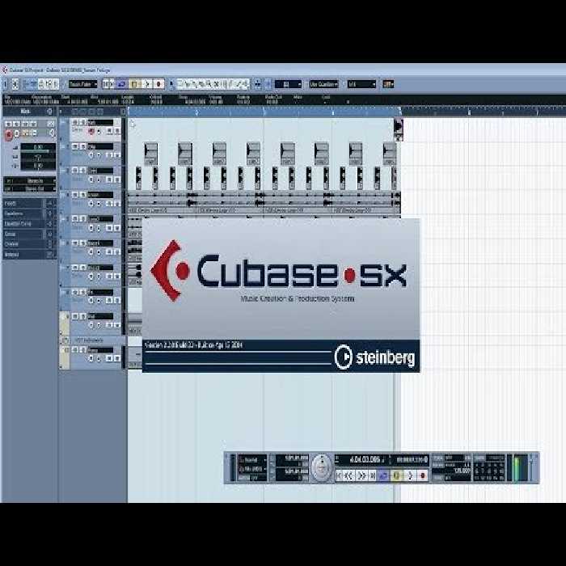Open the Channel inspector tab
The width and height of the screenshot is (566, 566).
pos(29,244)
